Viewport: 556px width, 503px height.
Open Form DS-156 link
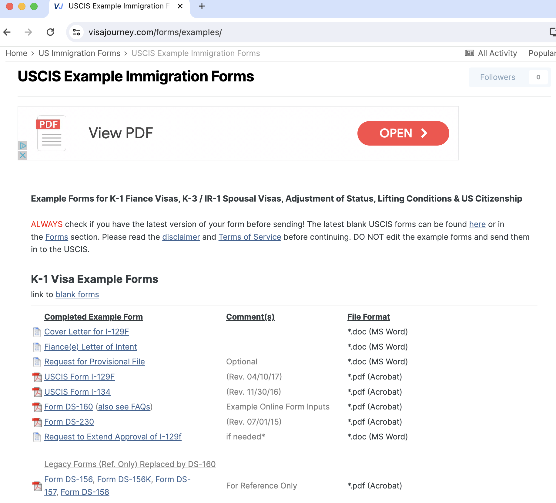[x=69, y=479]
